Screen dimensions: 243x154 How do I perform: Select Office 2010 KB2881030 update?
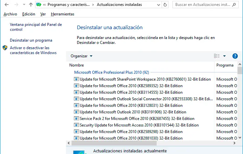[x=131, y=138]
